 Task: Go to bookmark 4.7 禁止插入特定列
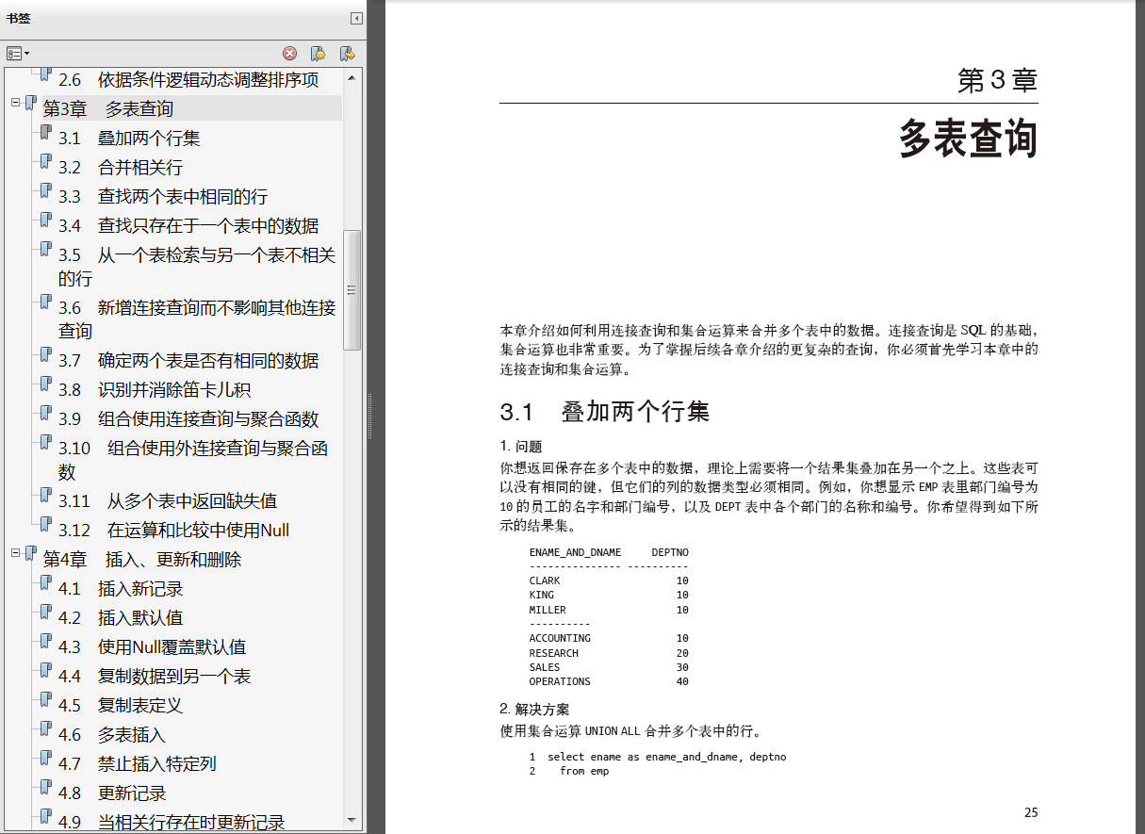coord(138,764)
